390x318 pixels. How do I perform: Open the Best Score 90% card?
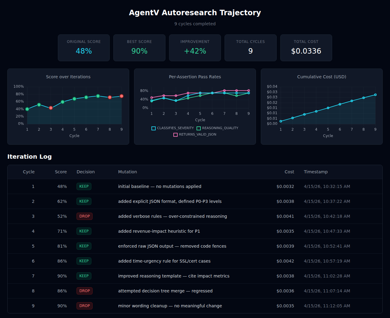pyautogui.click(x=139, y=48)
